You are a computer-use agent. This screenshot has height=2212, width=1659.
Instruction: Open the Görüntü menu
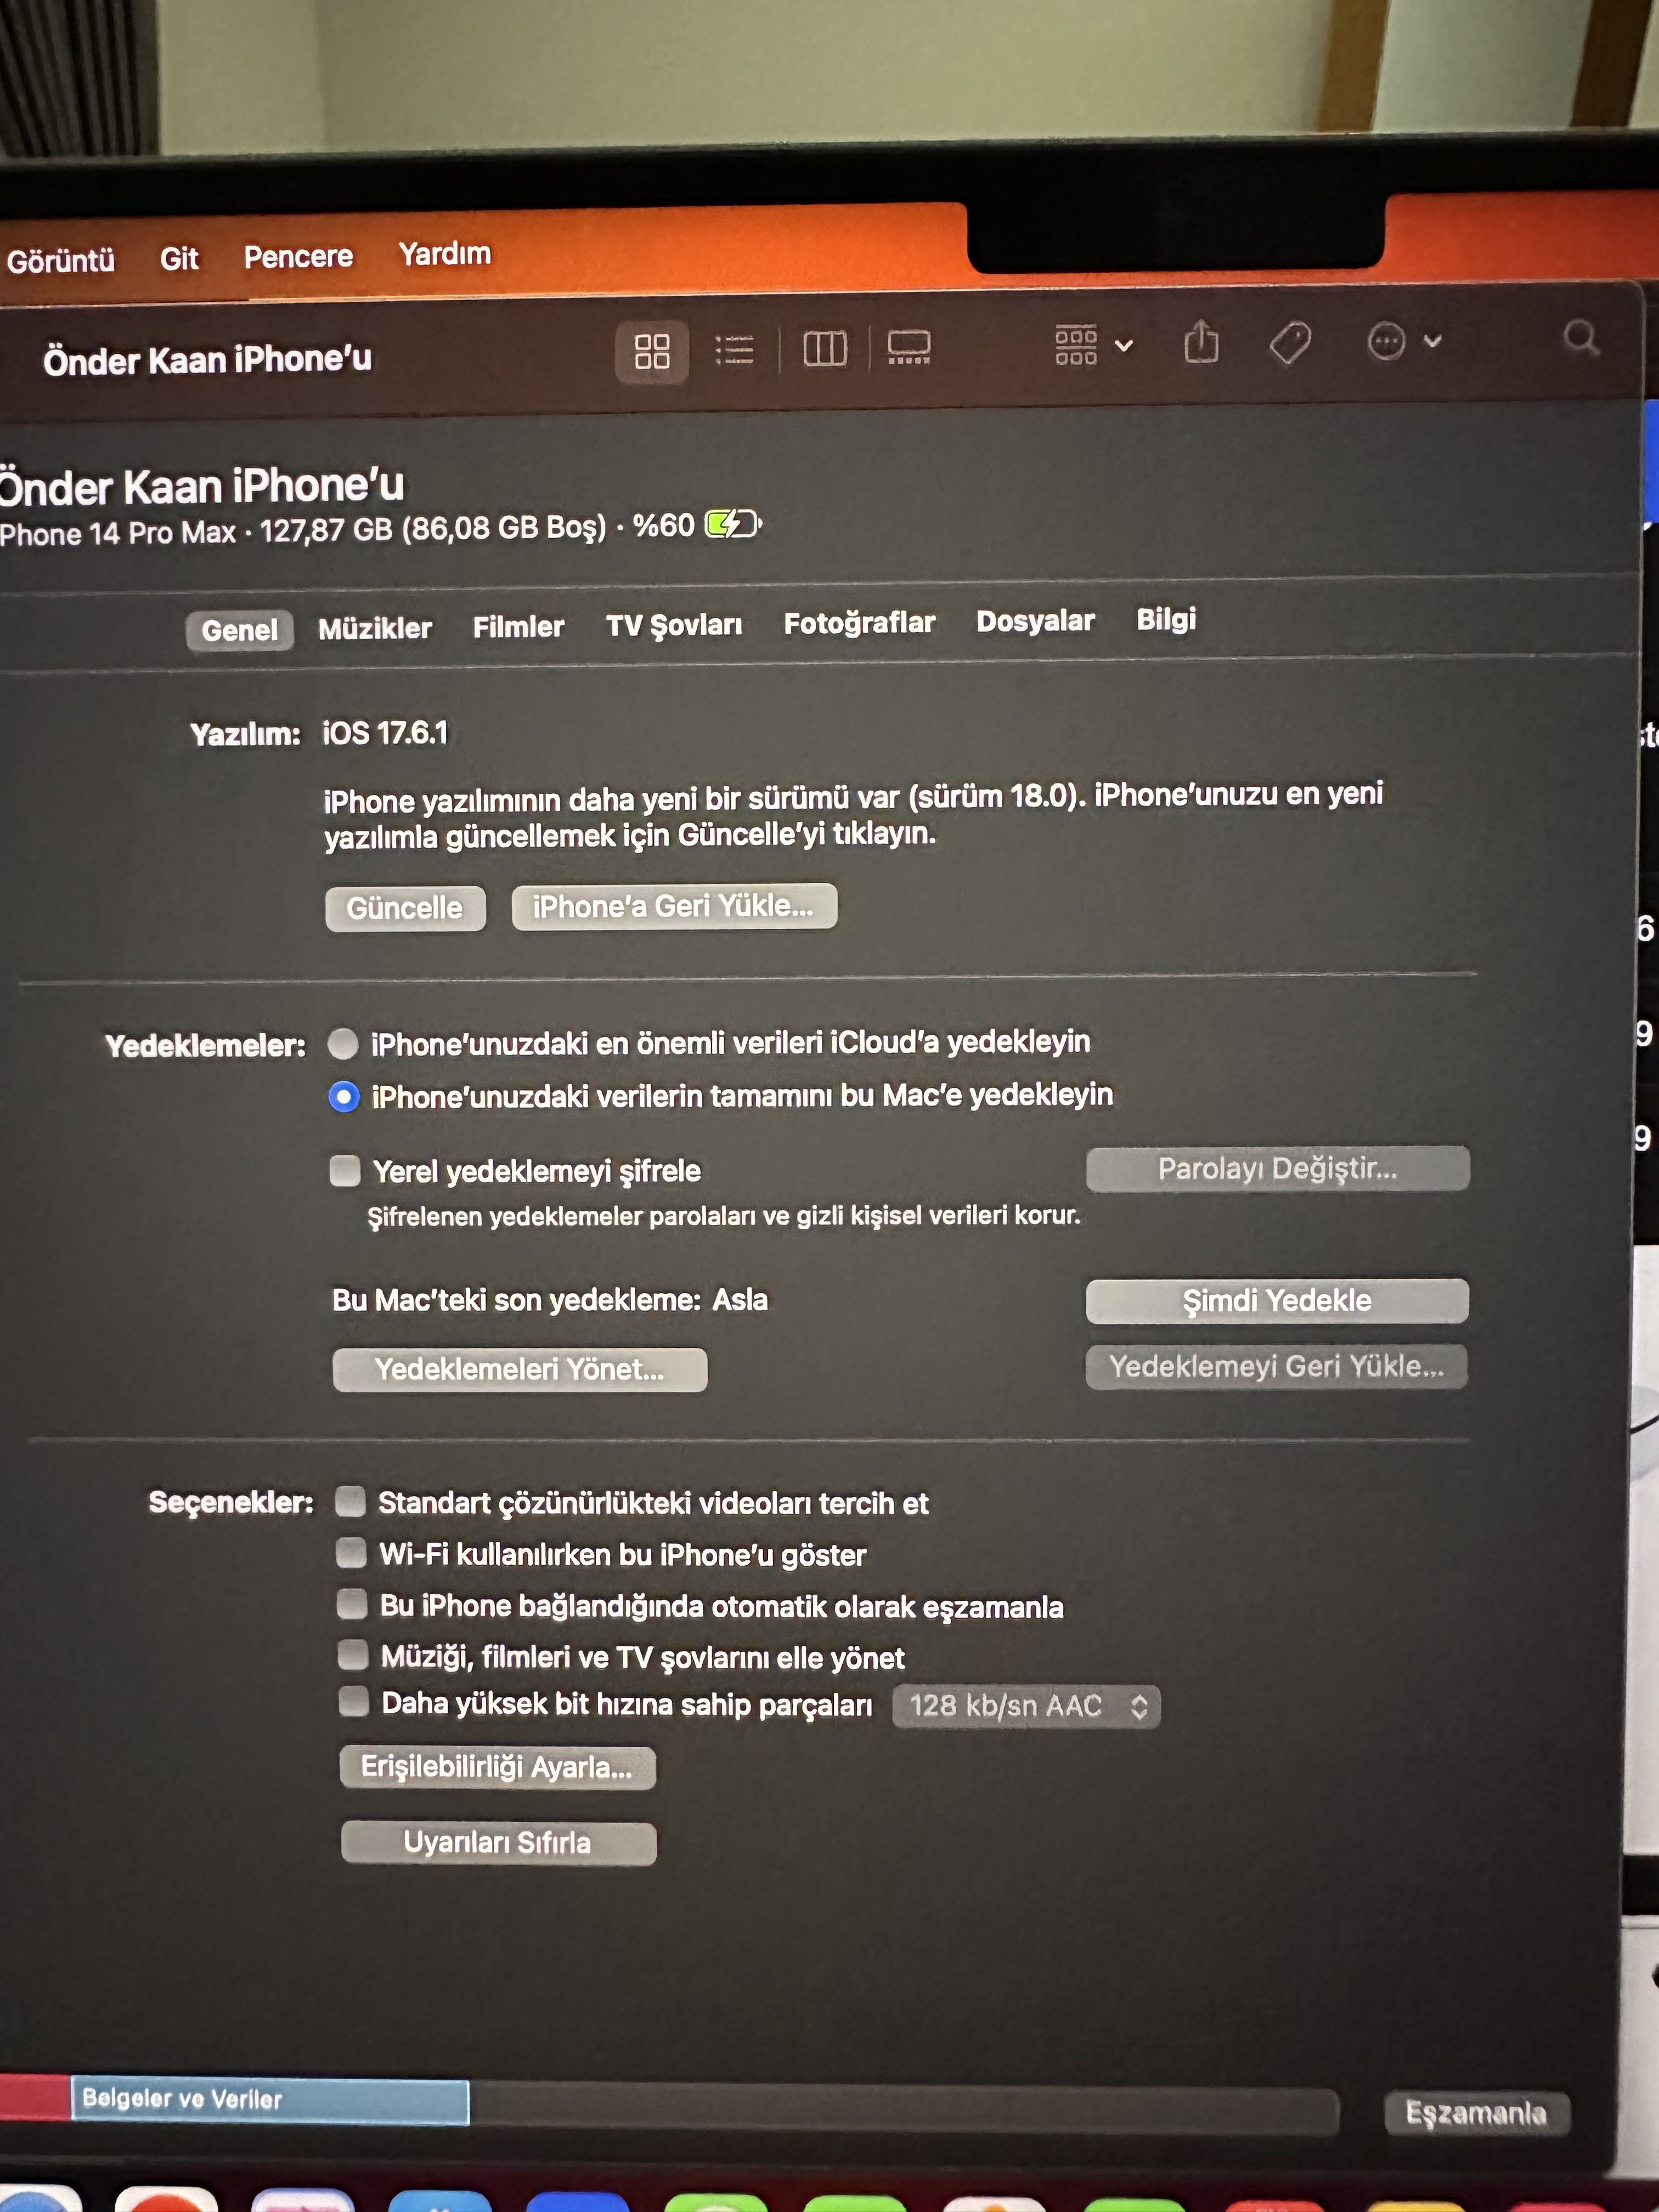coord(61,261)
